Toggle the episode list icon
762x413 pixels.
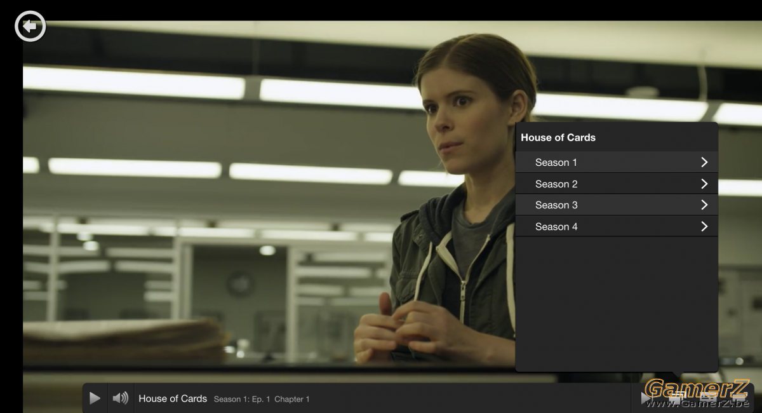pyautogui.click(x=677, y=398)
